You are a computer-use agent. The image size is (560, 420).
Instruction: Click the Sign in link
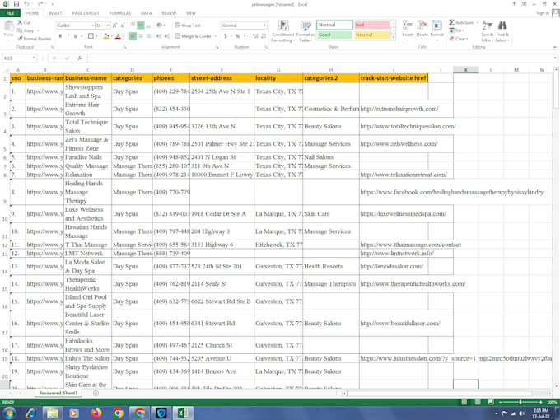pyautogui.click(x=543, y=13)
